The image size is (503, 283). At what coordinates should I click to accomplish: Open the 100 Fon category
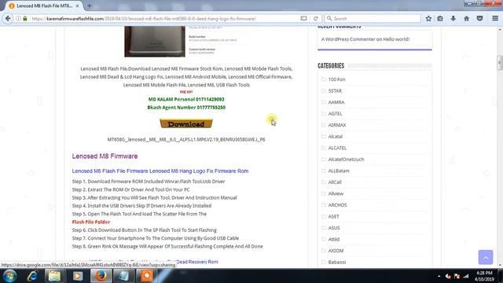[336, 79]
